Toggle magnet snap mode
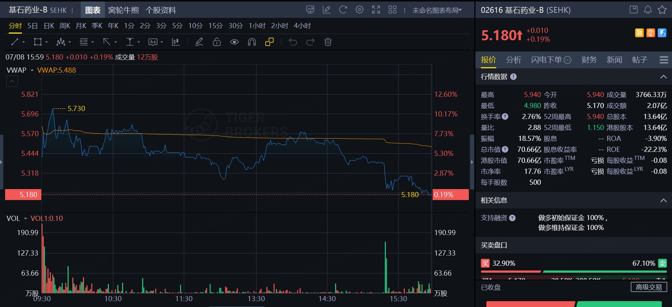The width and height of the screenshot is (672, 307). [252, 42]
